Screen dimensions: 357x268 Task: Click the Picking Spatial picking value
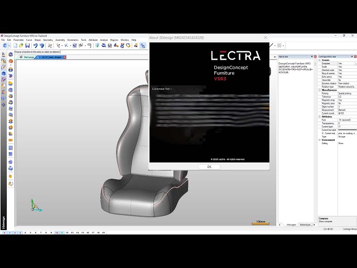pos(347,93)
